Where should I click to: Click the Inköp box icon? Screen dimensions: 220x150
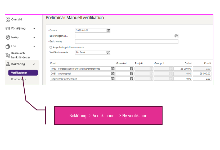click(x=8, y=37)
